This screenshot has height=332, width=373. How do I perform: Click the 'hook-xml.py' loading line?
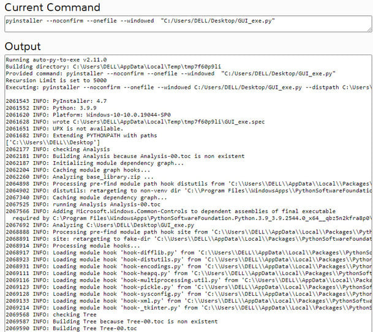point(189,301)
